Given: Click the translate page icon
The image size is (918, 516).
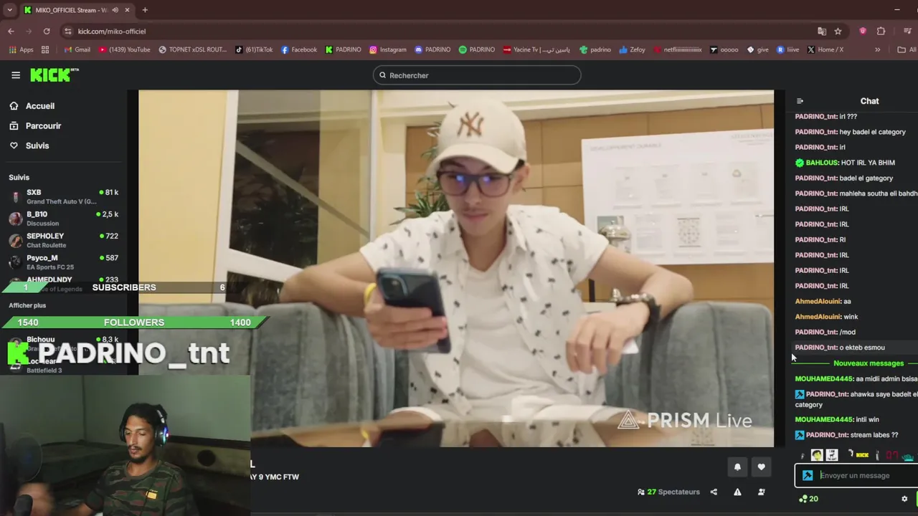Looking at the screenshot, I should pos(822,32).
